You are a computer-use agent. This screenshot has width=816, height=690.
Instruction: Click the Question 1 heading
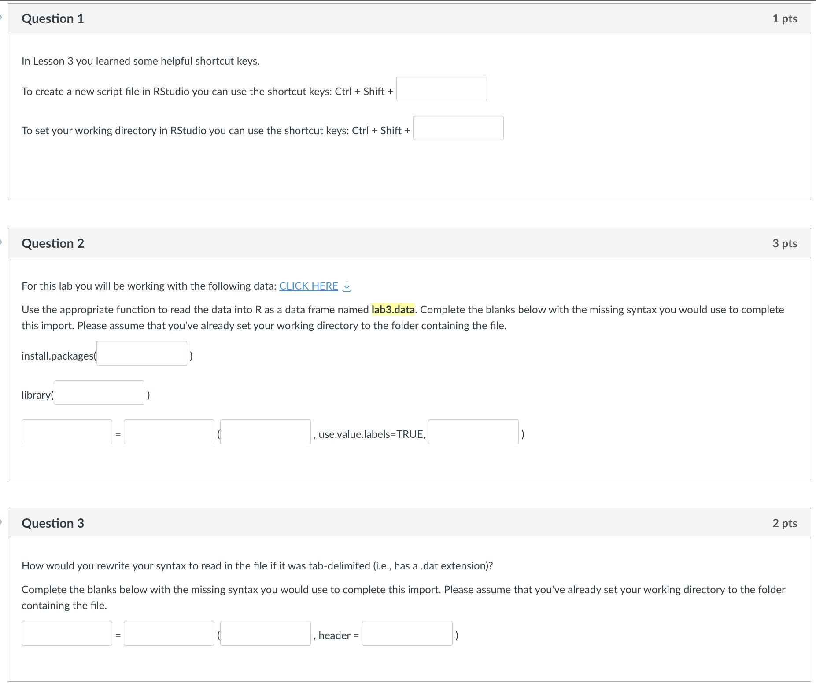click(53, 18)
